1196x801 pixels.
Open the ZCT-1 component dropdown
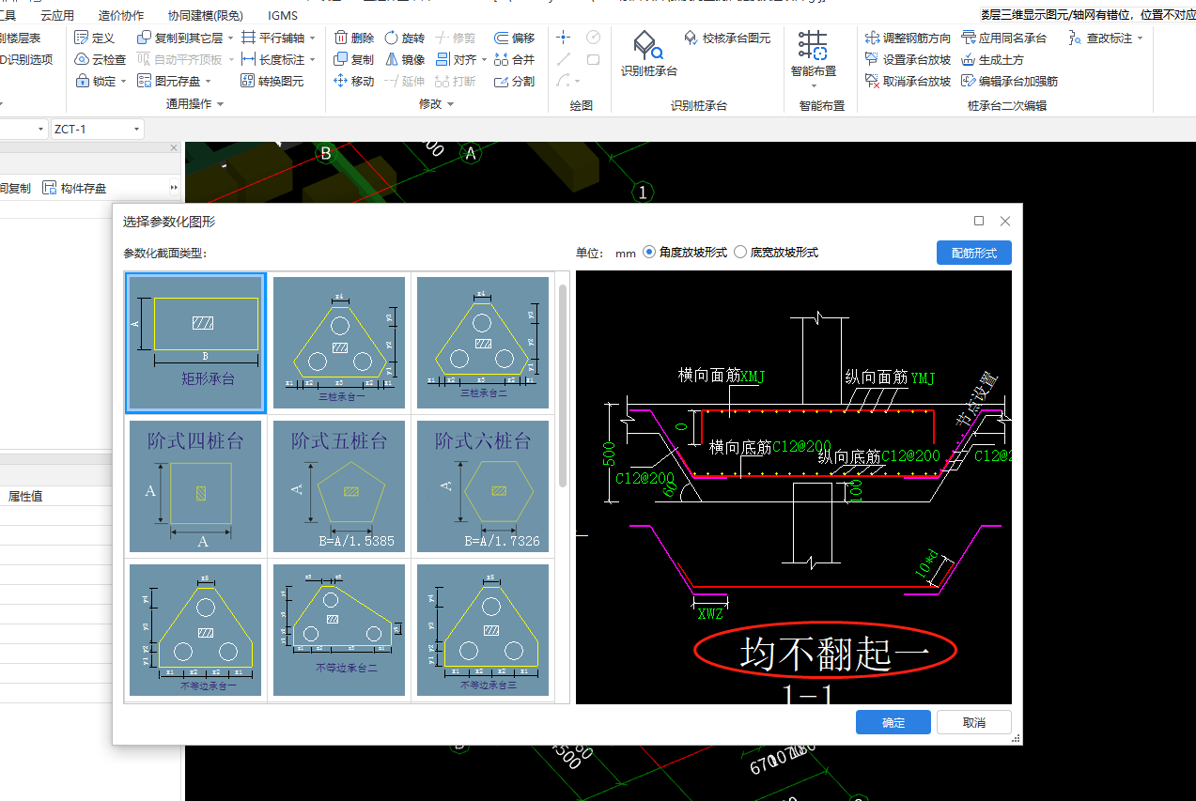point(137,129)
